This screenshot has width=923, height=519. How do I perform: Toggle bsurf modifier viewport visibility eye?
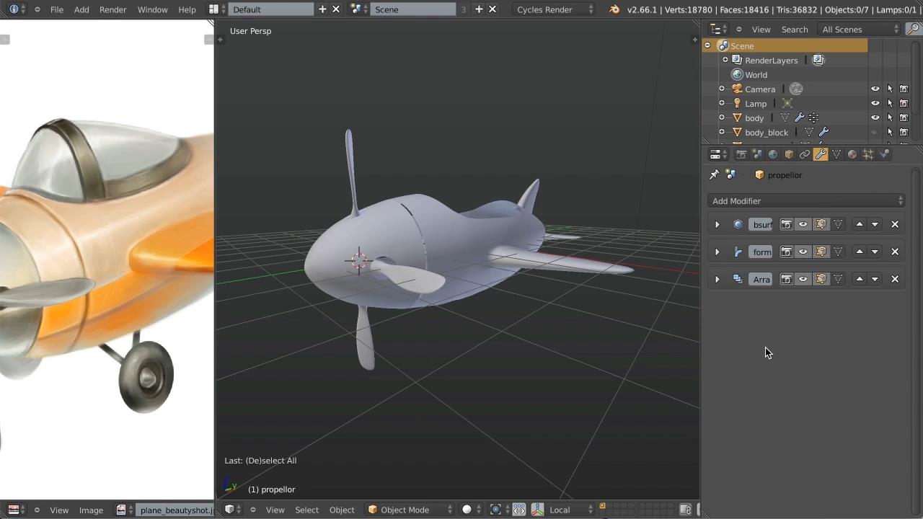pos(803,224)
